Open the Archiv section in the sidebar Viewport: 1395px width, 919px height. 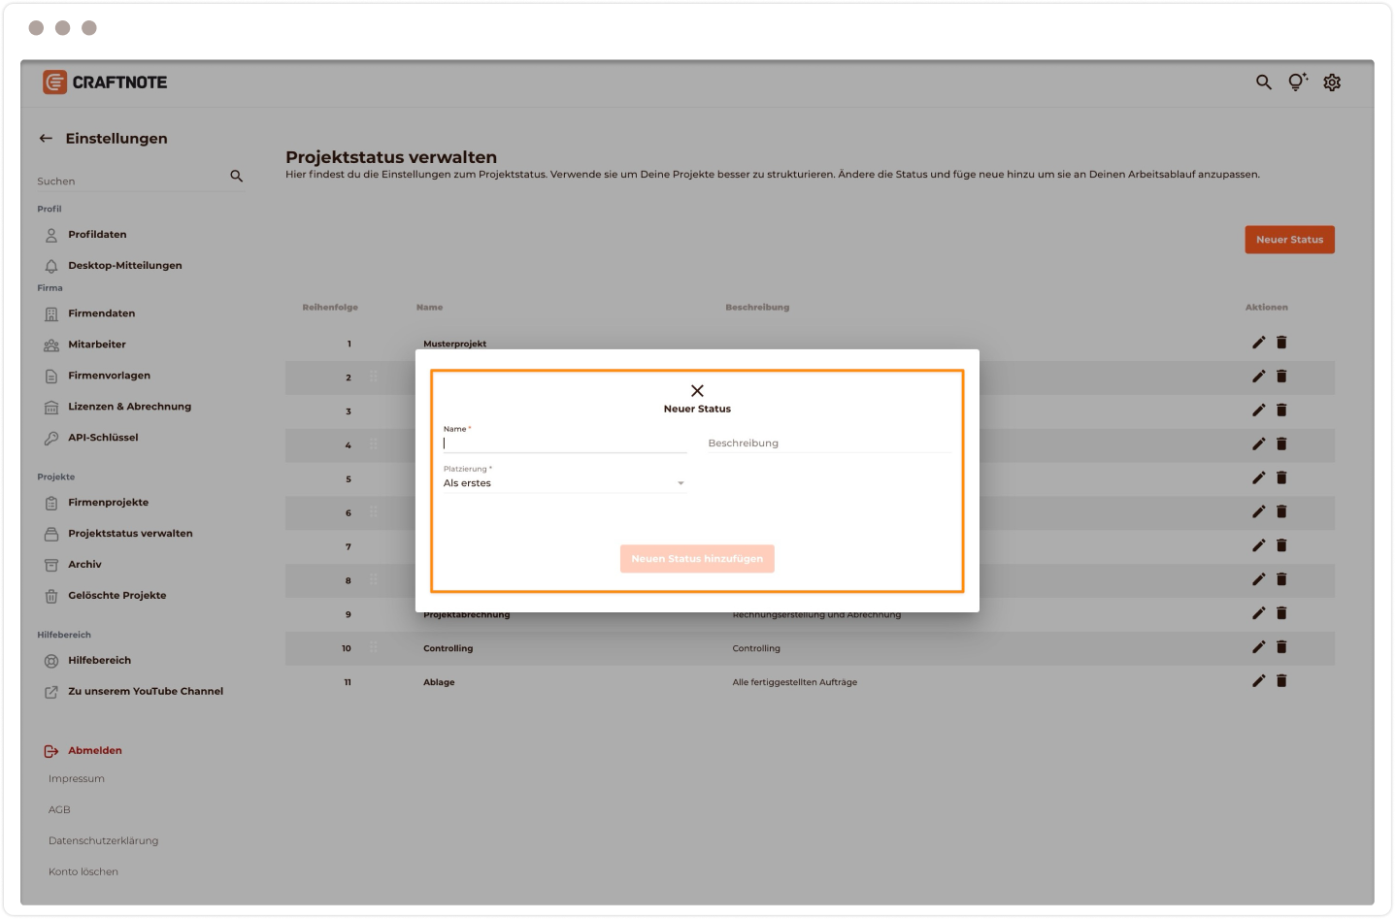84,565
